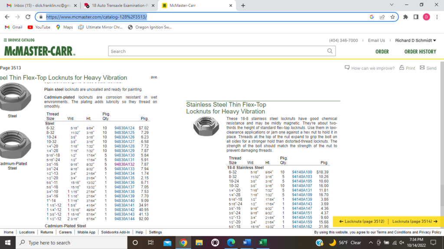Open stainless part number 94140A100
Image resolution: width=444 pixels, height=249 pixels.
302,172
